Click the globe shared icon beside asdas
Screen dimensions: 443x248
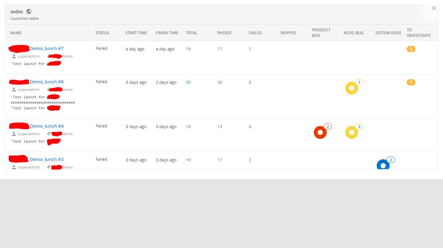(x=29, y=12)
